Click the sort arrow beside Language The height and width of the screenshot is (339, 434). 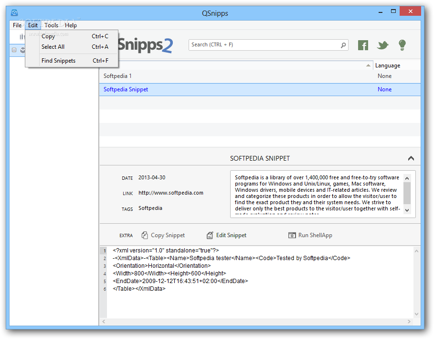pos(368,66)
